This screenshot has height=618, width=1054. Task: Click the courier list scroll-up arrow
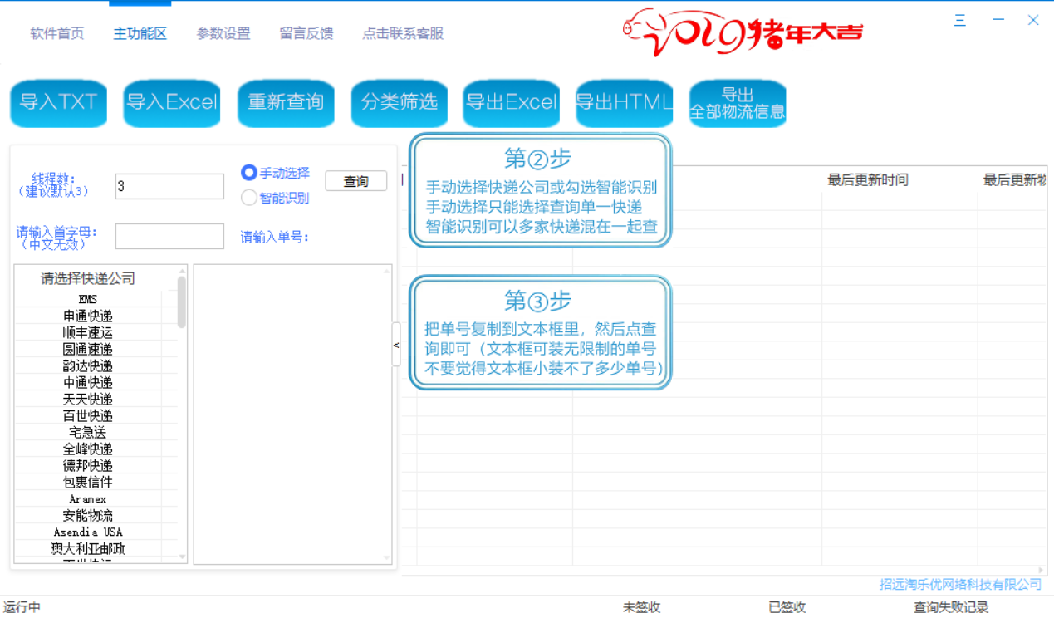(182, 271)
